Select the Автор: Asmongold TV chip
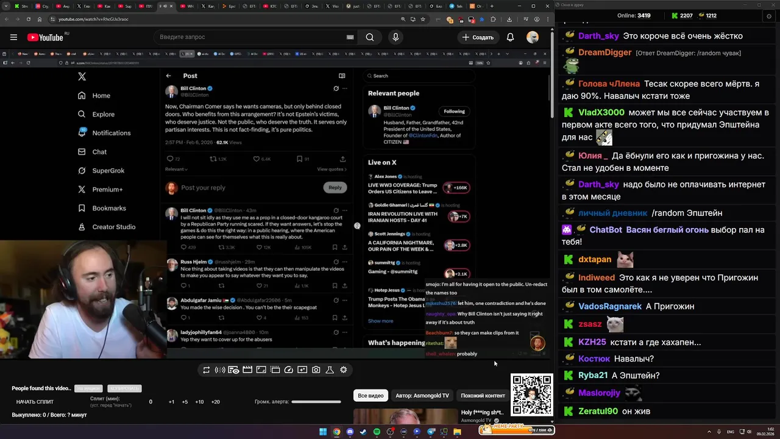780x439 pixels. coord(422,396)
